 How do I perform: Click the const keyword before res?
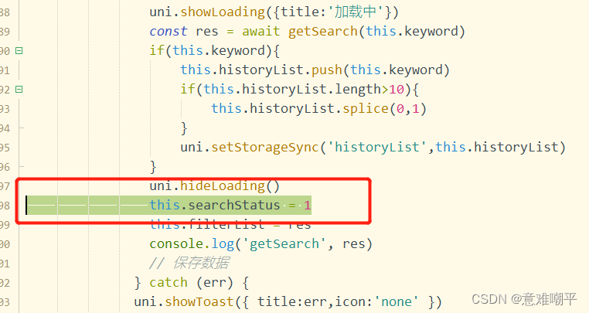tap(169, 31)
